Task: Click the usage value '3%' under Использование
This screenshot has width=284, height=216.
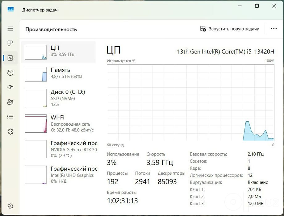Action: pyautogui.click(x=111, y=163)
